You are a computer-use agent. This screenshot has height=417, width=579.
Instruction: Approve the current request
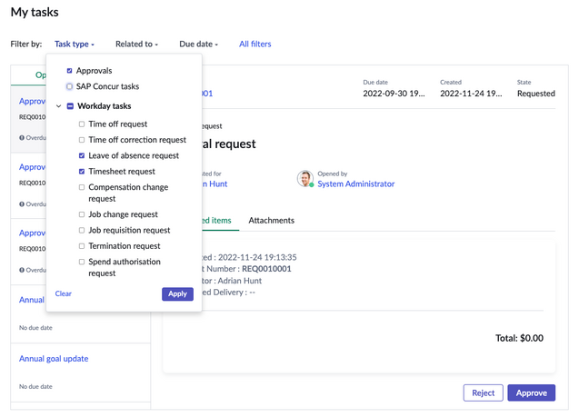(532, 393)
